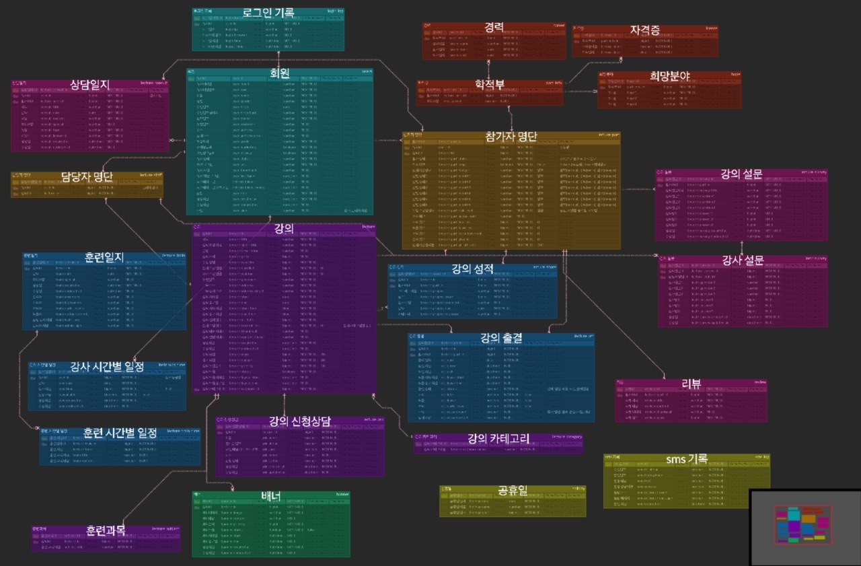Screen dimensions: 861x566
Task: Select the 희망분야 table
Action: coord(670,90)
